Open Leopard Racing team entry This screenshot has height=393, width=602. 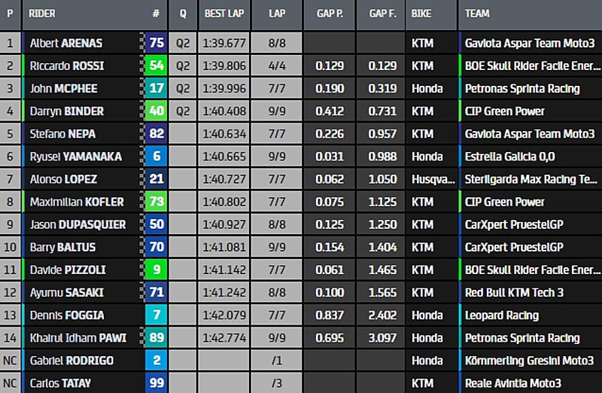(x=501, y=315)
